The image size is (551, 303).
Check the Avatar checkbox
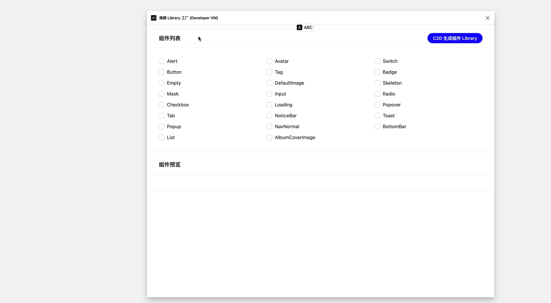click(x=269, y=61)
